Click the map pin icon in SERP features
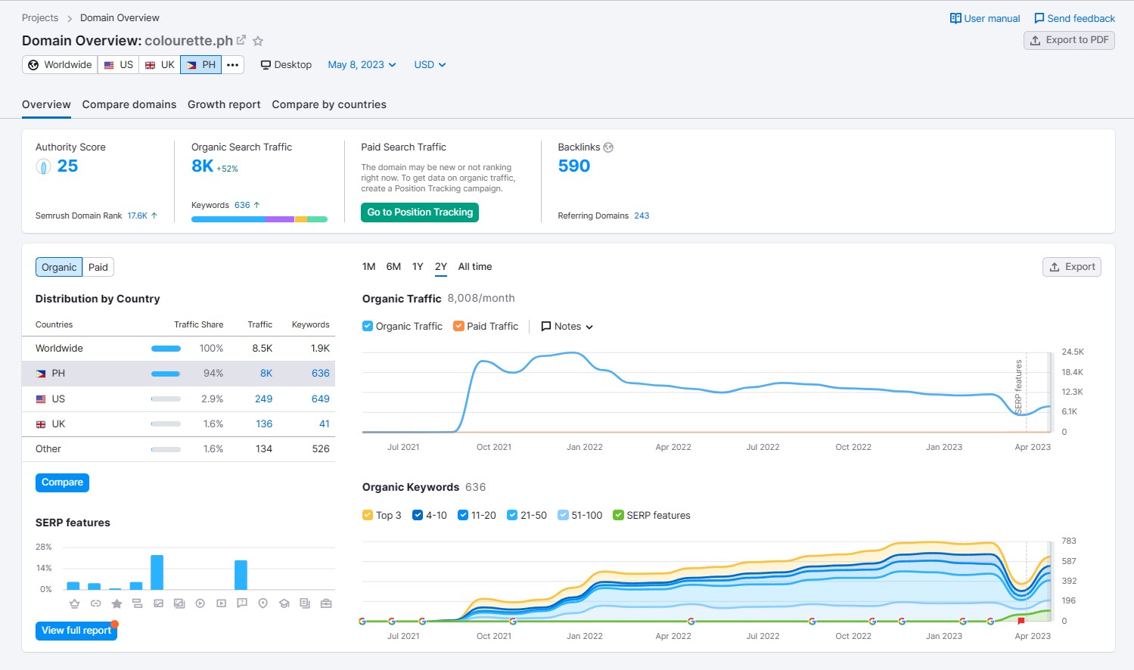 (263, 603)
